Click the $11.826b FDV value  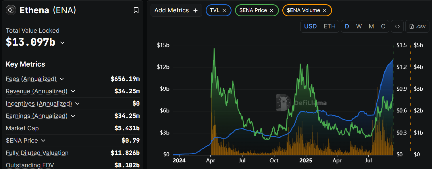[125, 153]
